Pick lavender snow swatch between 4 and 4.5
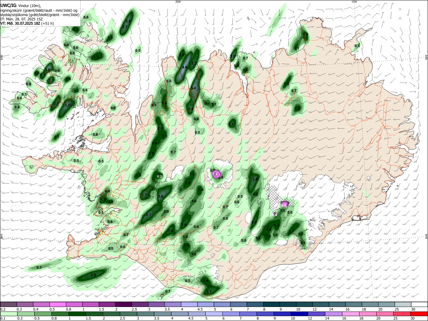Viewport: 428px width, 321px height. [x=189, y=304]
